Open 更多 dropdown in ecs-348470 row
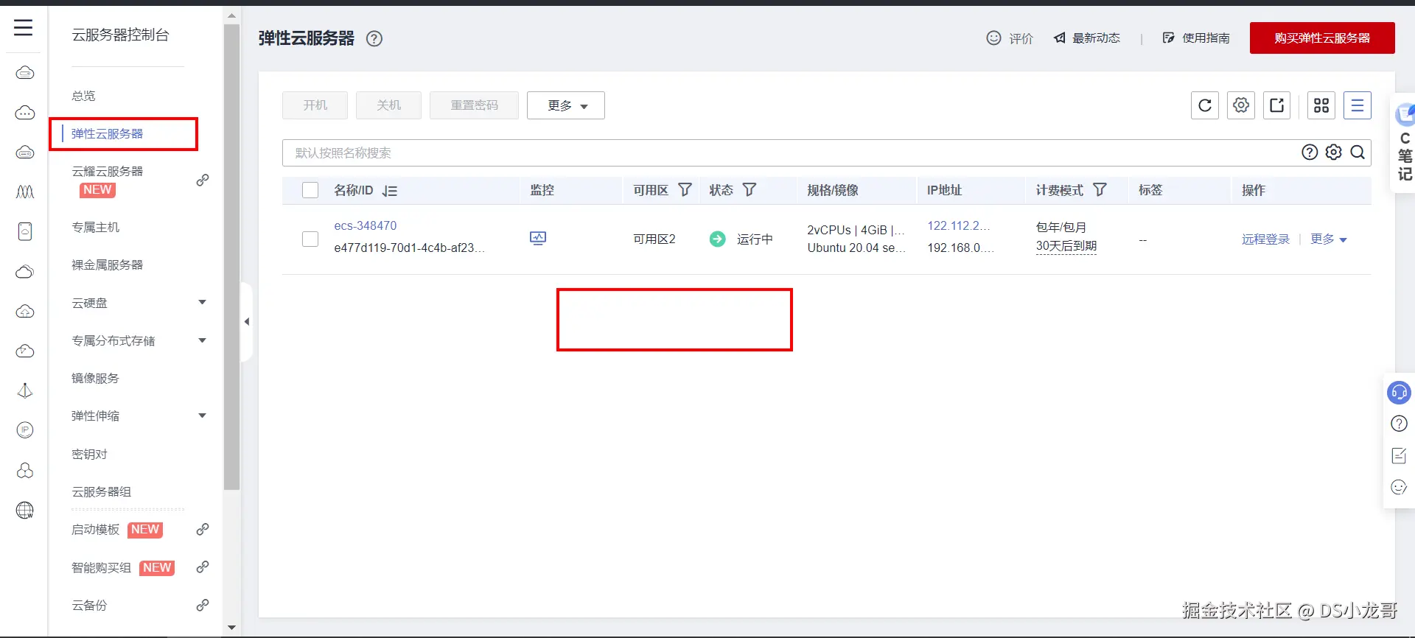This screenshot has width=1415, height=638. tap(1329, 239)
